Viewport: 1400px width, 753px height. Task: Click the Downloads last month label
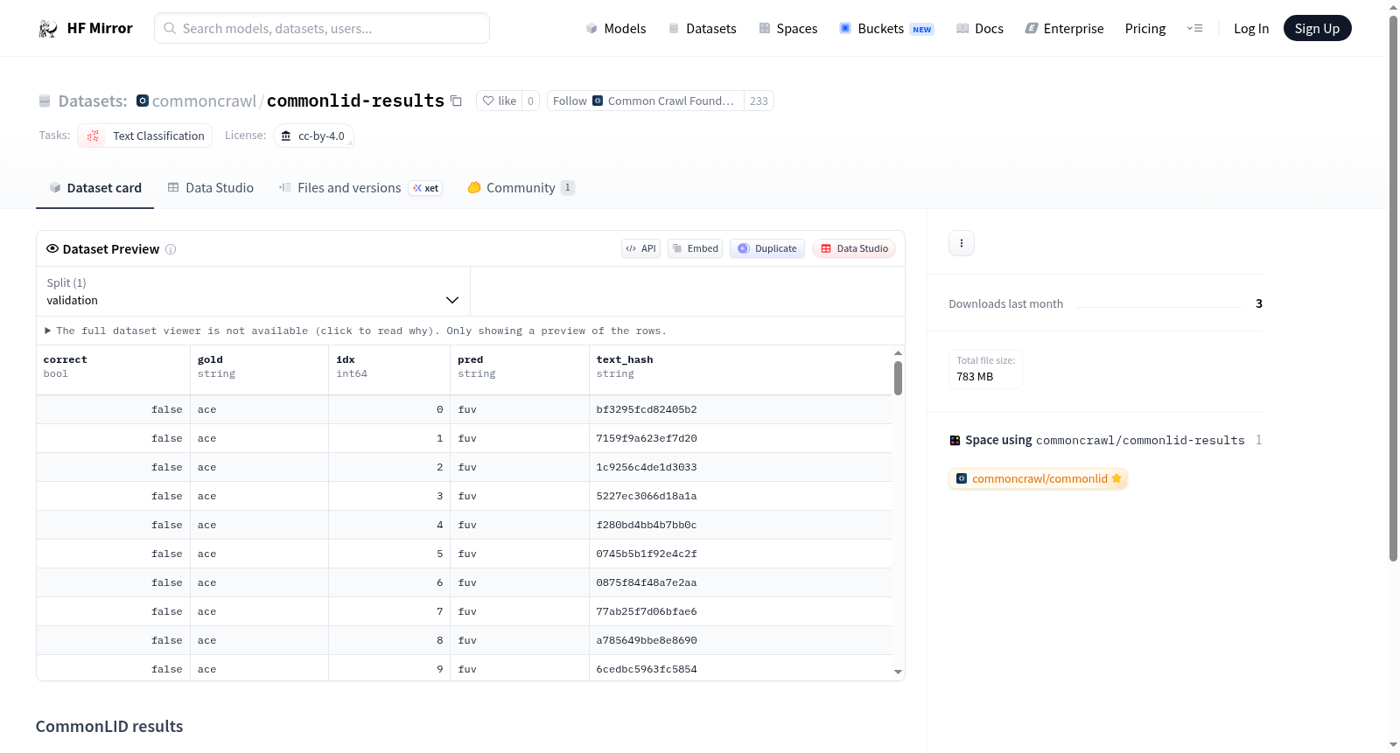point(1006,303)
